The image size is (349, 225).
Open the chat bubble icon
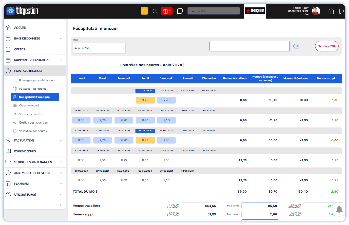(x=180, y=11)
